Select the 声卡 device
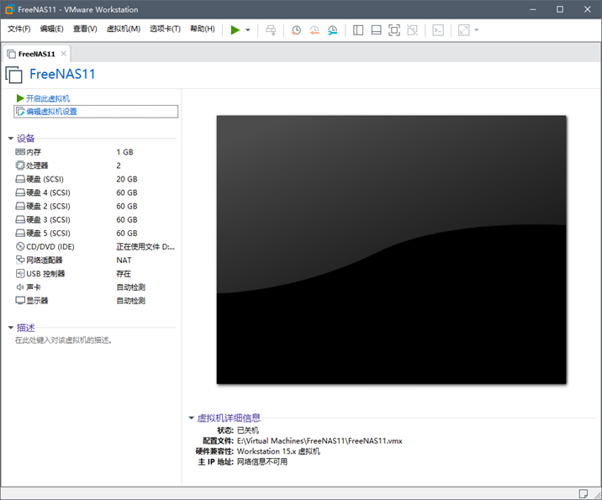The width and height of the screenshot is (602, 500). tap(94, 287)
